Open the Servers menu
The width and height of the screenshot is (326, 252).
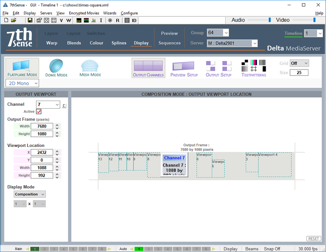[46, 13]
